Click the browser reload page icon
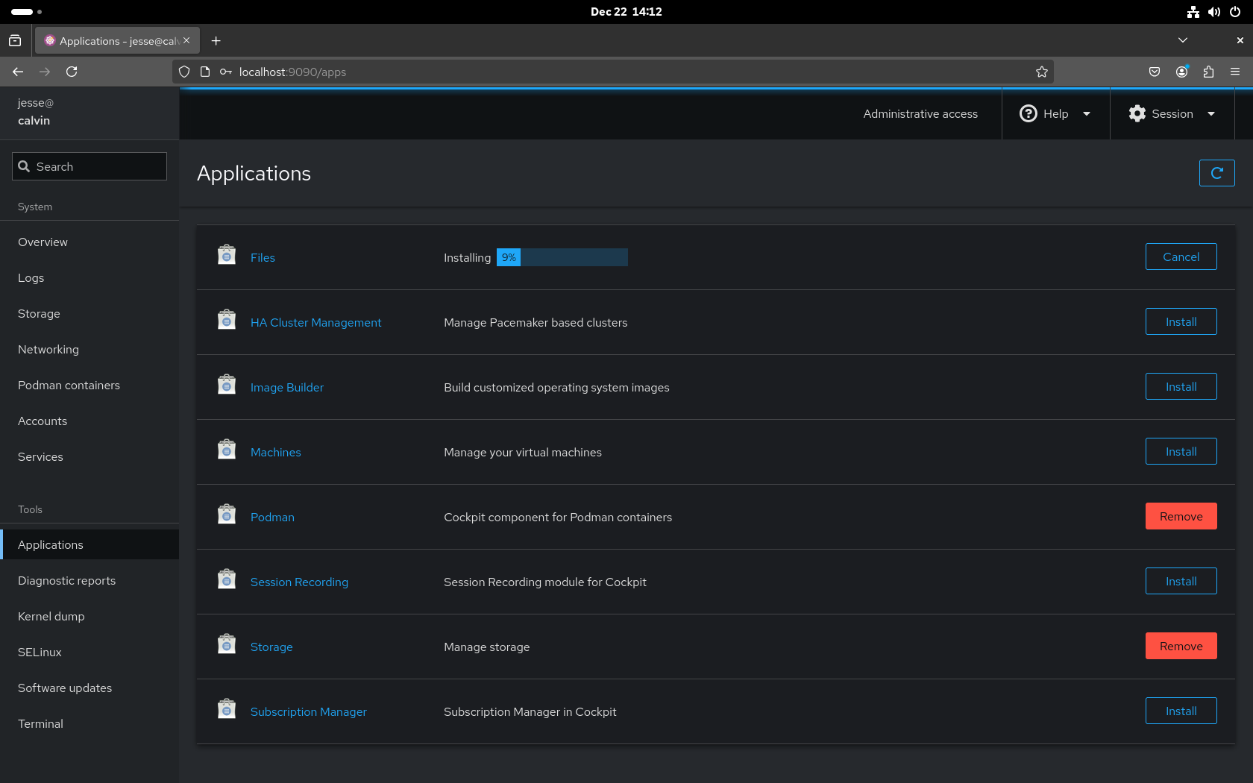1253x783 pixels. pos(72,72)
